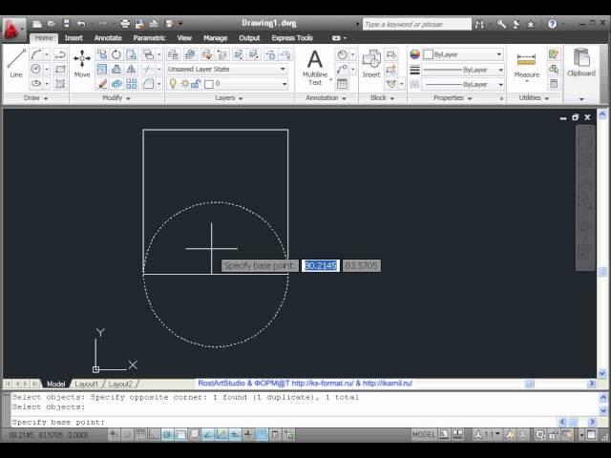Viewport: 611px width, 458px height.
Task: Click the Measure tool in Utilities
Action: pos(526,66)
